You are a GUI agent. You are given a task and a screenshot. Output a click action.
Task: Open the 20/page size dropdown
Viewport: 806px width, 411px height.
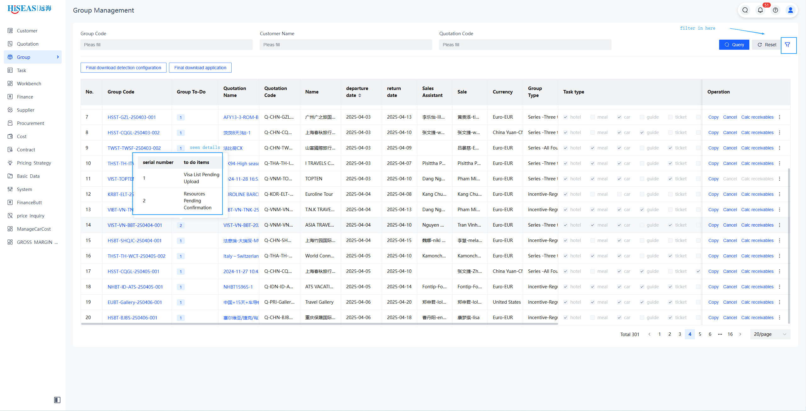point(770,334)
